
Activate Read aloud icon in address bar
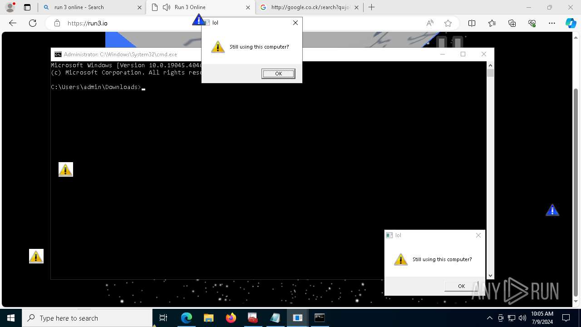(x=430, y=23)
